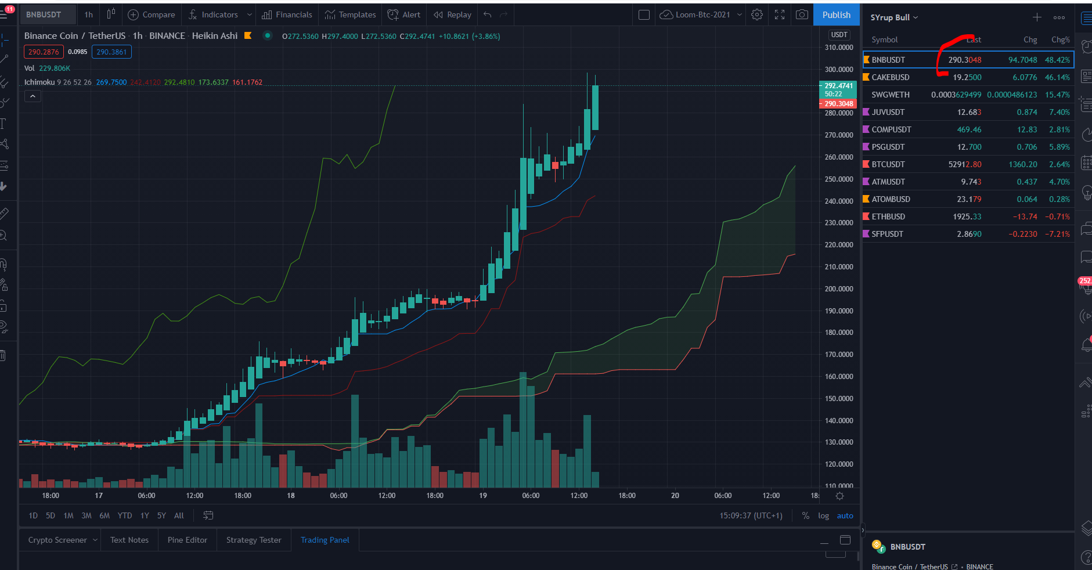1092x570 pixels.
Task: Select the Trading Panel tab
Action: 325,540
